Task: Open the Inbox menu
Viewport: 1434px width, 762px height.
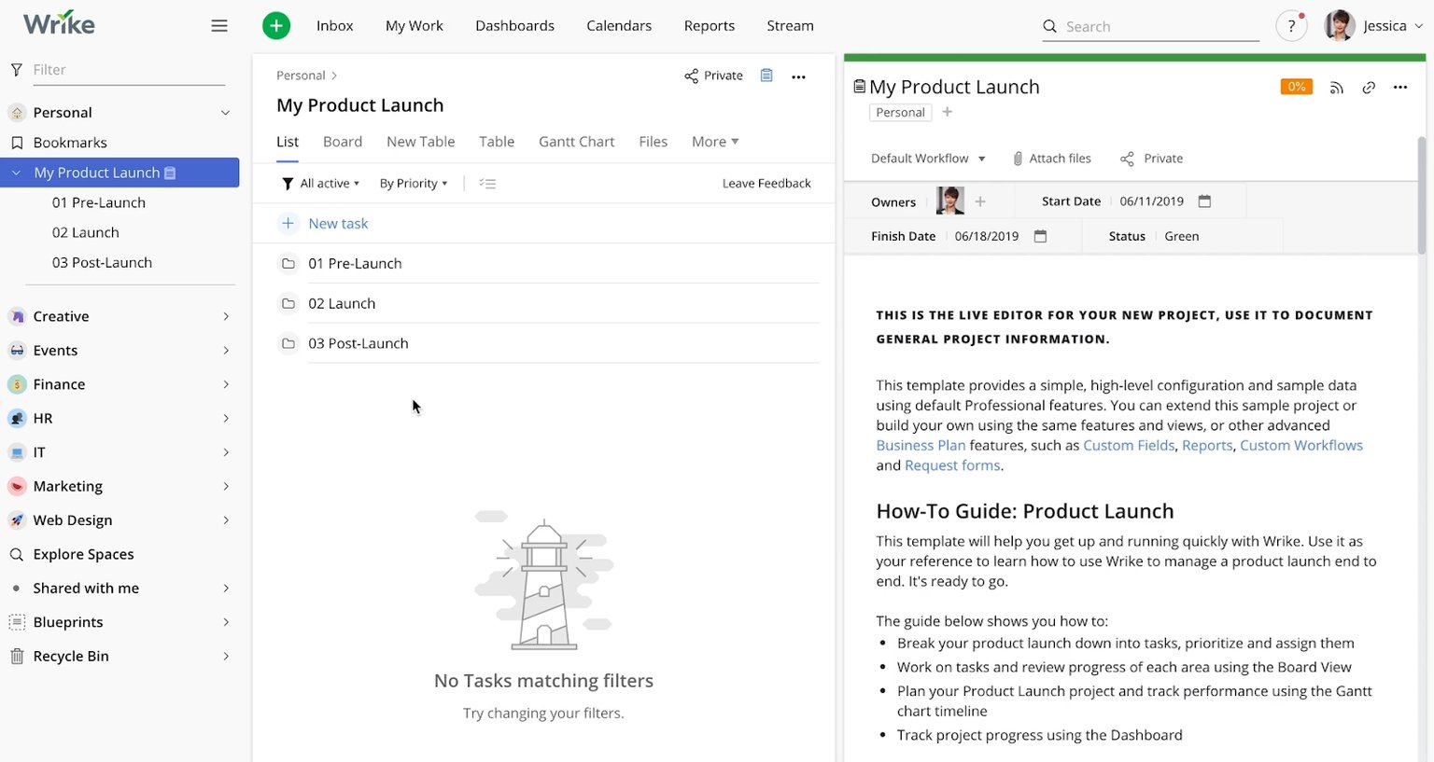Action: tap(334, 26)
